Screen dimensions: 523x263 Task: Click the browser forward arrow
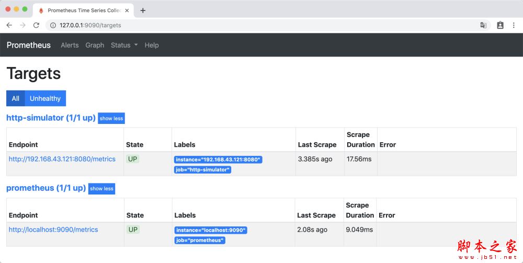coord(22,25)
